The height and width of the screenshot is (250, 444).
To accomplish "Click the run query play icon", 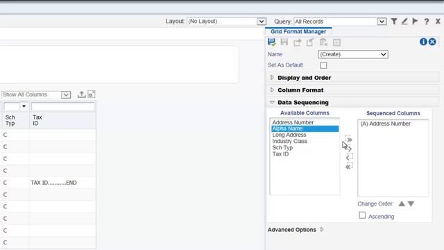I will click(x=415, y=22).
